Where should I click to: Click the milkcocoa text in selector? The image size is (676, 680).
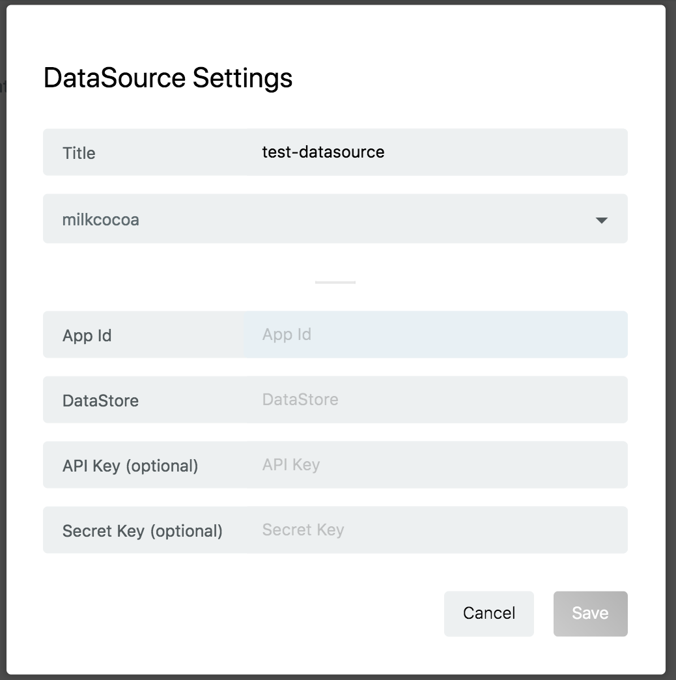click(x=101, y=220)
